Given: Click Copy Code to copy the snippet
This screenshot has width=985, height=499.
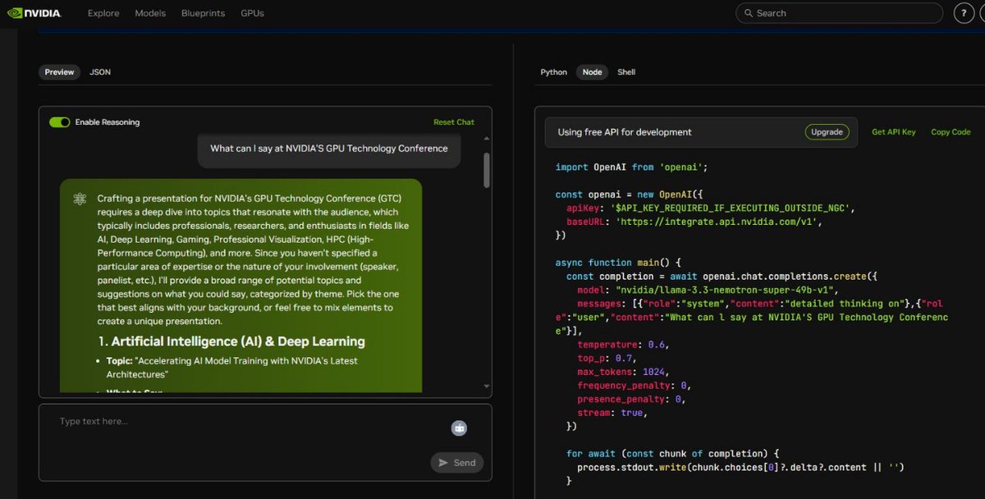Looking at the screenshot, I should coord(950,131).
